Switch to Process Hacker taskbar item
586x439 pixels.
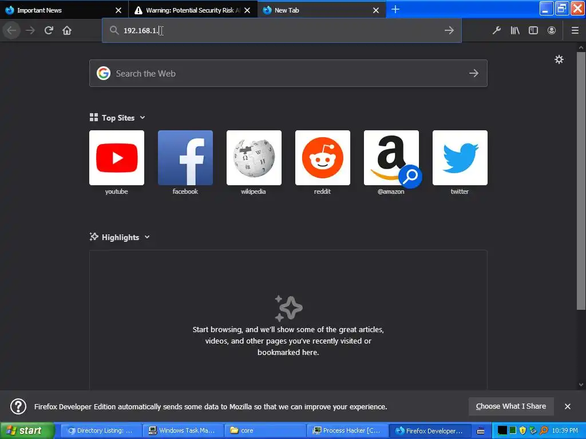(347, 430)
